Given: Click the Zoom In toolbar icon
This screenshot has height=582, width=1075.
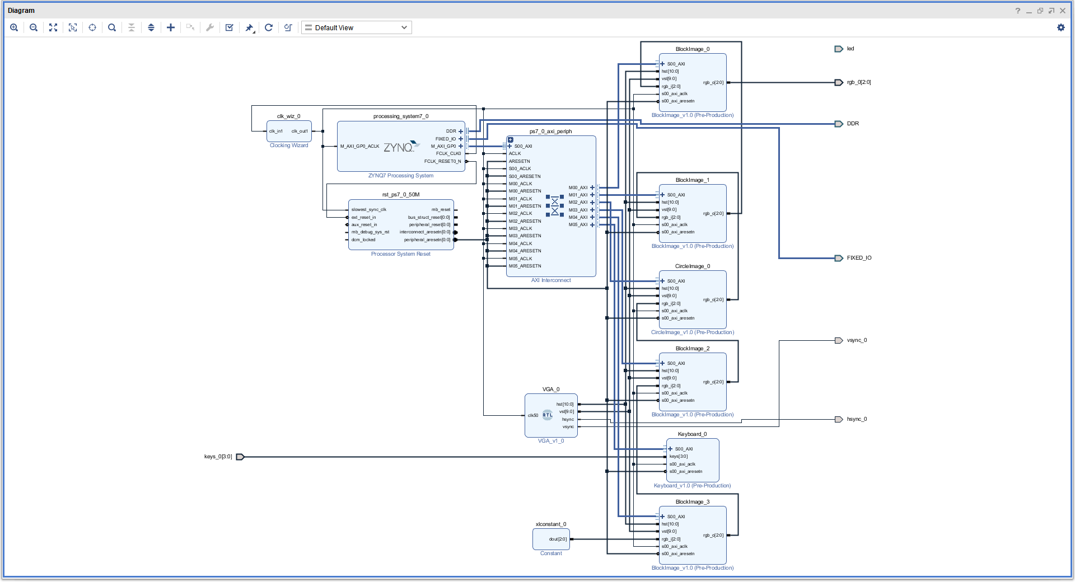Looking at the screenshot, I should [x=14, y=27].
